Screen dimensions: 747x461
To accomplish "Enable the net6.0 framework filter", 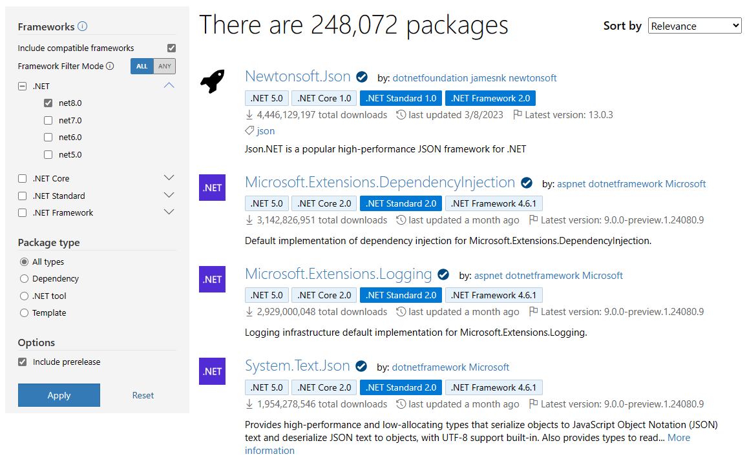I will pyautogui.click(x=48, y=137).
